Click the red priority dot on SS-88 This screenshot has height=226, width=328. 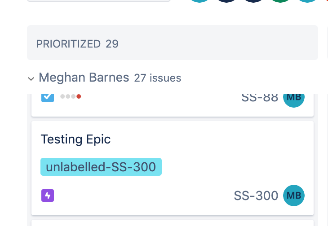[79, 96]
